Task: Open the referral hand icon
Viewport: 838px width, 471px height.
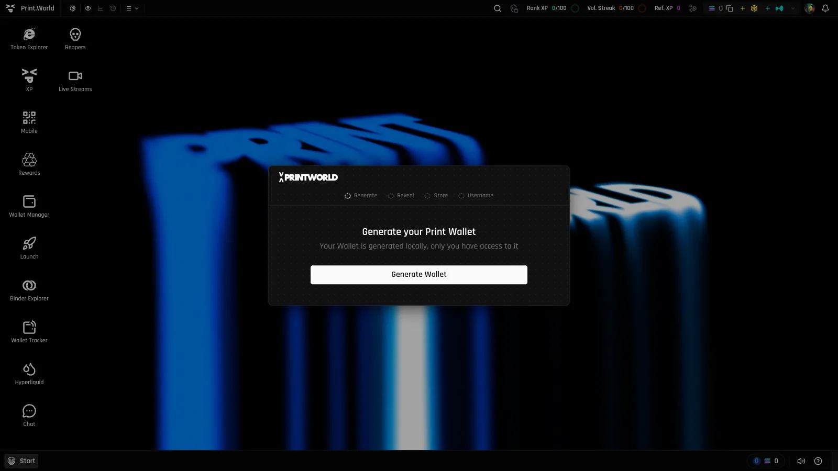Action: coord(693,8)
